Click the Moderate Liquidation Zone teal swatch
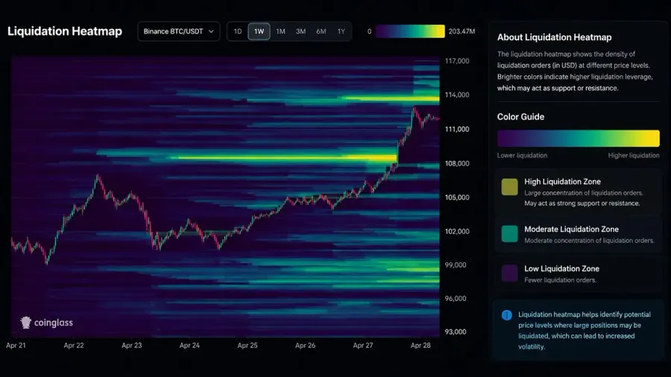Image resolution: width=671 pixels, height=377 pixels. 510,234
